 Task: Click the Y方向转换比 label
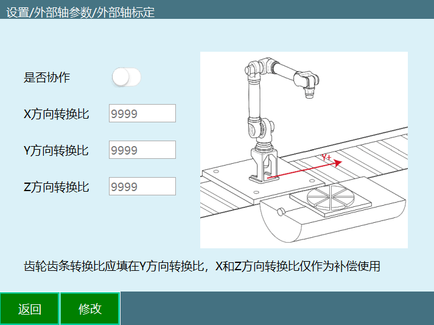[x=56, y=150]
